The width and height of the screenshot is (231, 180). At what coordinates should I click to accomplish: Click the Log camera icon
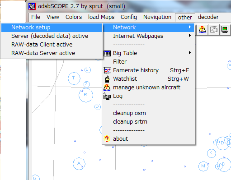(107, 96)
